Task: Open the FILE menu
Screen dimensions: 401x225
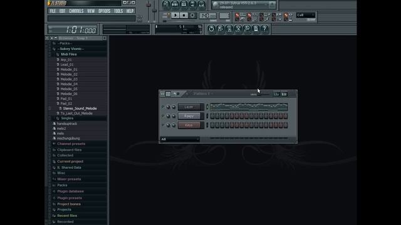Action: coord(53,11)
